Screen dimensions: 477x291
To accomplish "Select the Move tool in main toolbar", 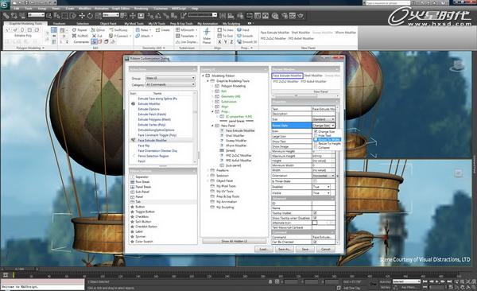I will pos(82,16).
